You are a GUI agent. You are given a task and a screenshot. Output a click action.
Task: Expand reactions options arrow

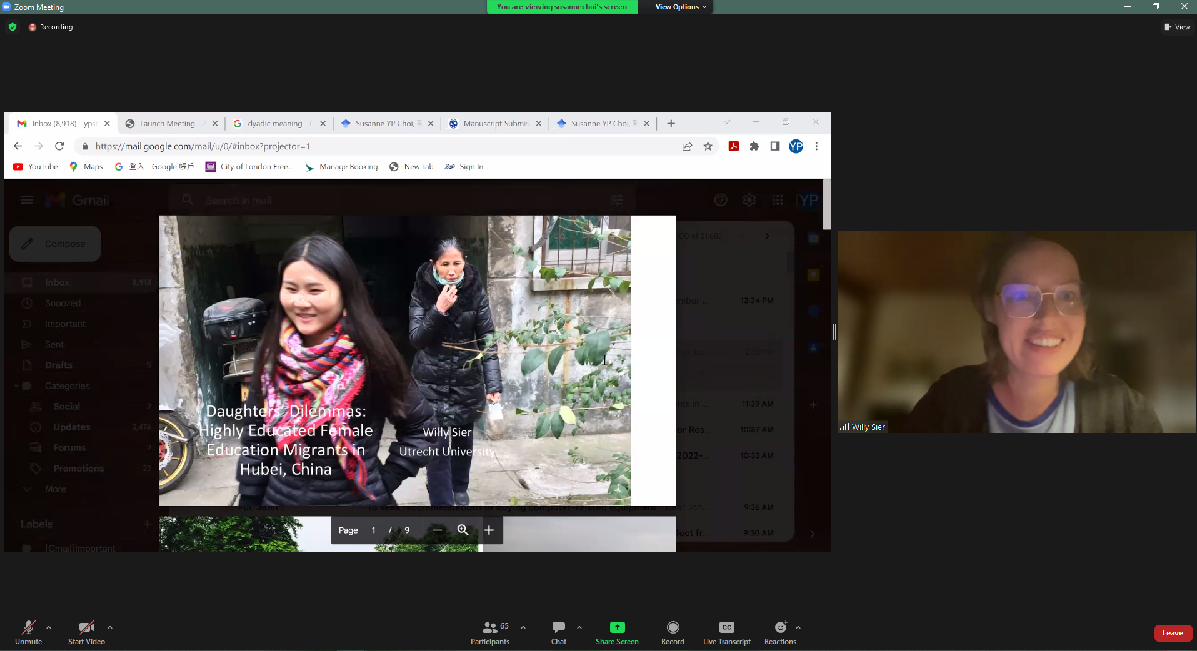798,627
